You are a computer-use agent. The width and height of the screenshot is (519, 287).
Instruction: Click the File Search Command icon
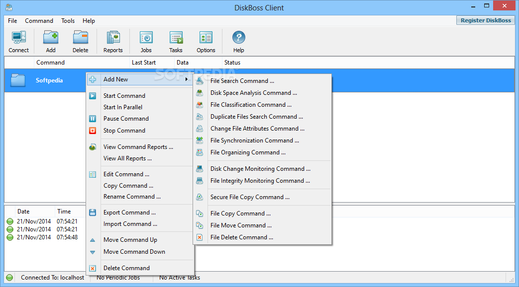pos(200,81)
